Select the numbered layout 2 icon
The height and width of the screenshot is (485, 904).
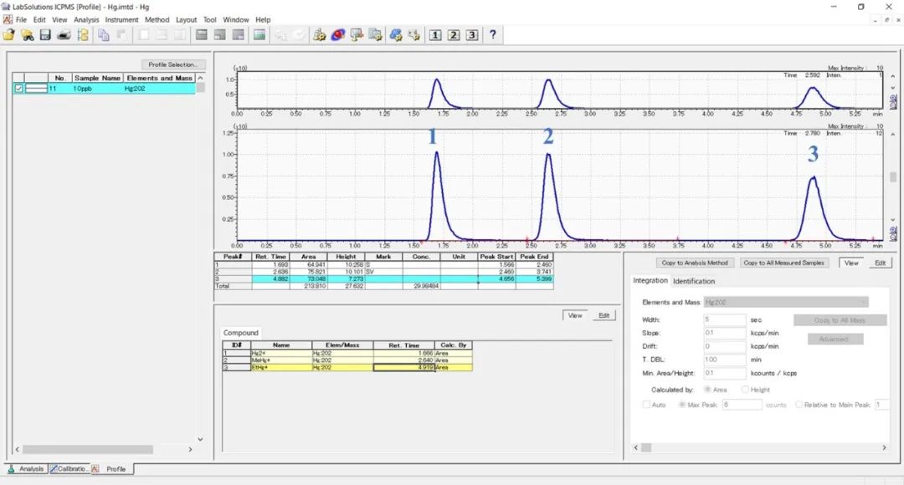[454, 34]
